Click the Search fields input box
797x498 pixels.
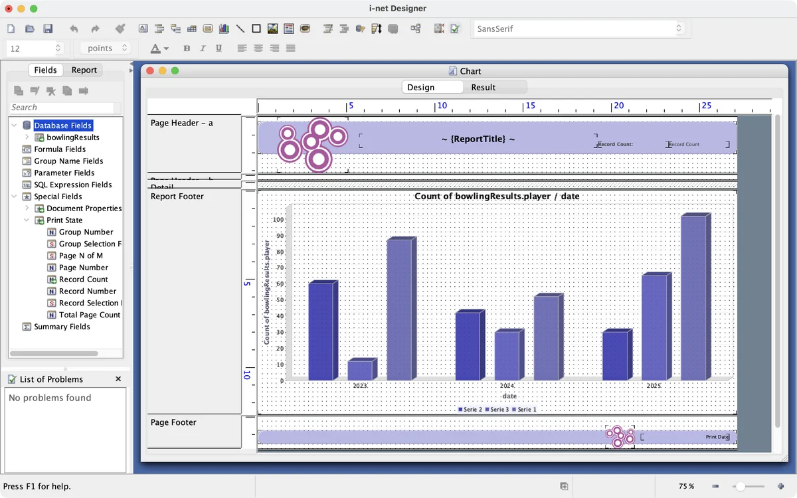[62, 108]
